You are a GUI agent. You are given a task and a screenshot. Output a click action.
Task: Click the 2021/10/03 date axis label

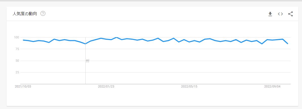23,86
